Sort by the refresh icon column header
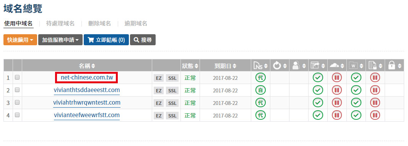Screen dimensions: 408x146 tap(280, 66)
